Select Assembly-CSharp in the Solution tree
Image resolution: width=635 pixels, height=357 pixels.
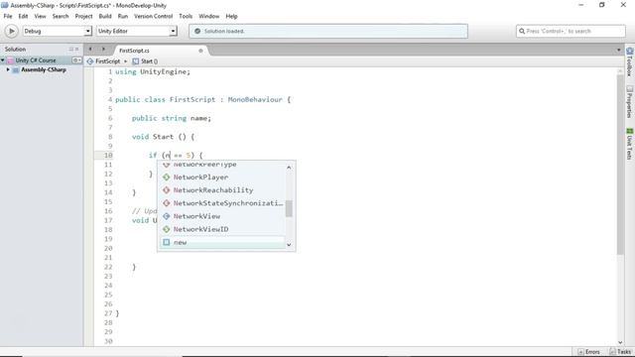coord(44,69)
